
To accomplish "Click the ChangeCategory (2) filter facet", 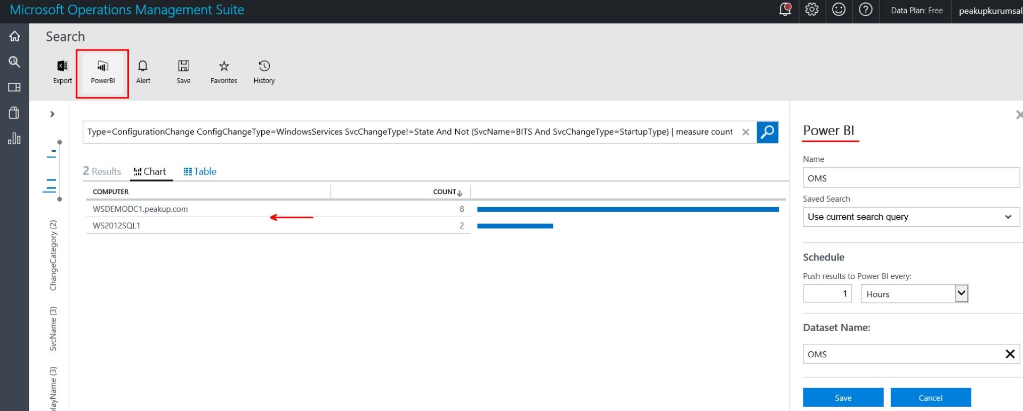I will click(53, 255).
